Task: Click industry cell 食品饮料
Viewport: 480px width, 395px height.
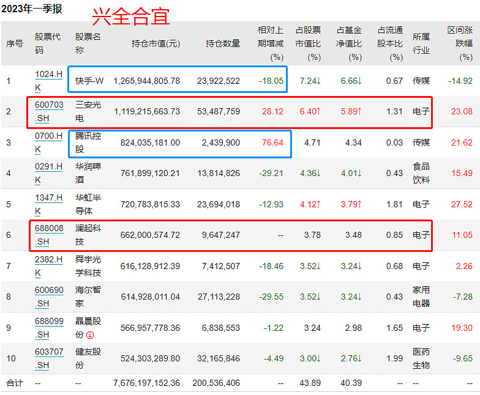Action: point(421,173)
